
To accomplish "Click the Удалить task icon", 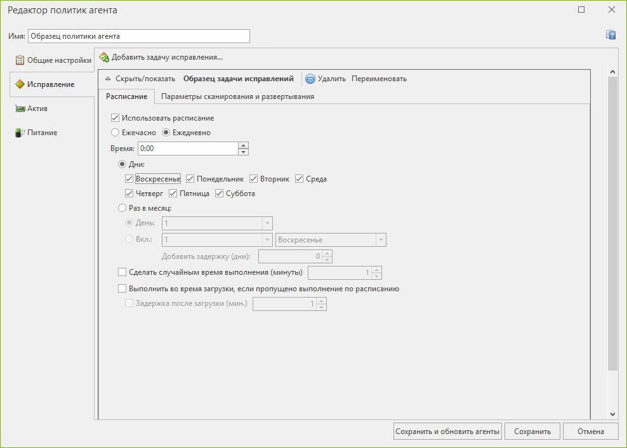I will coord(310,79).
